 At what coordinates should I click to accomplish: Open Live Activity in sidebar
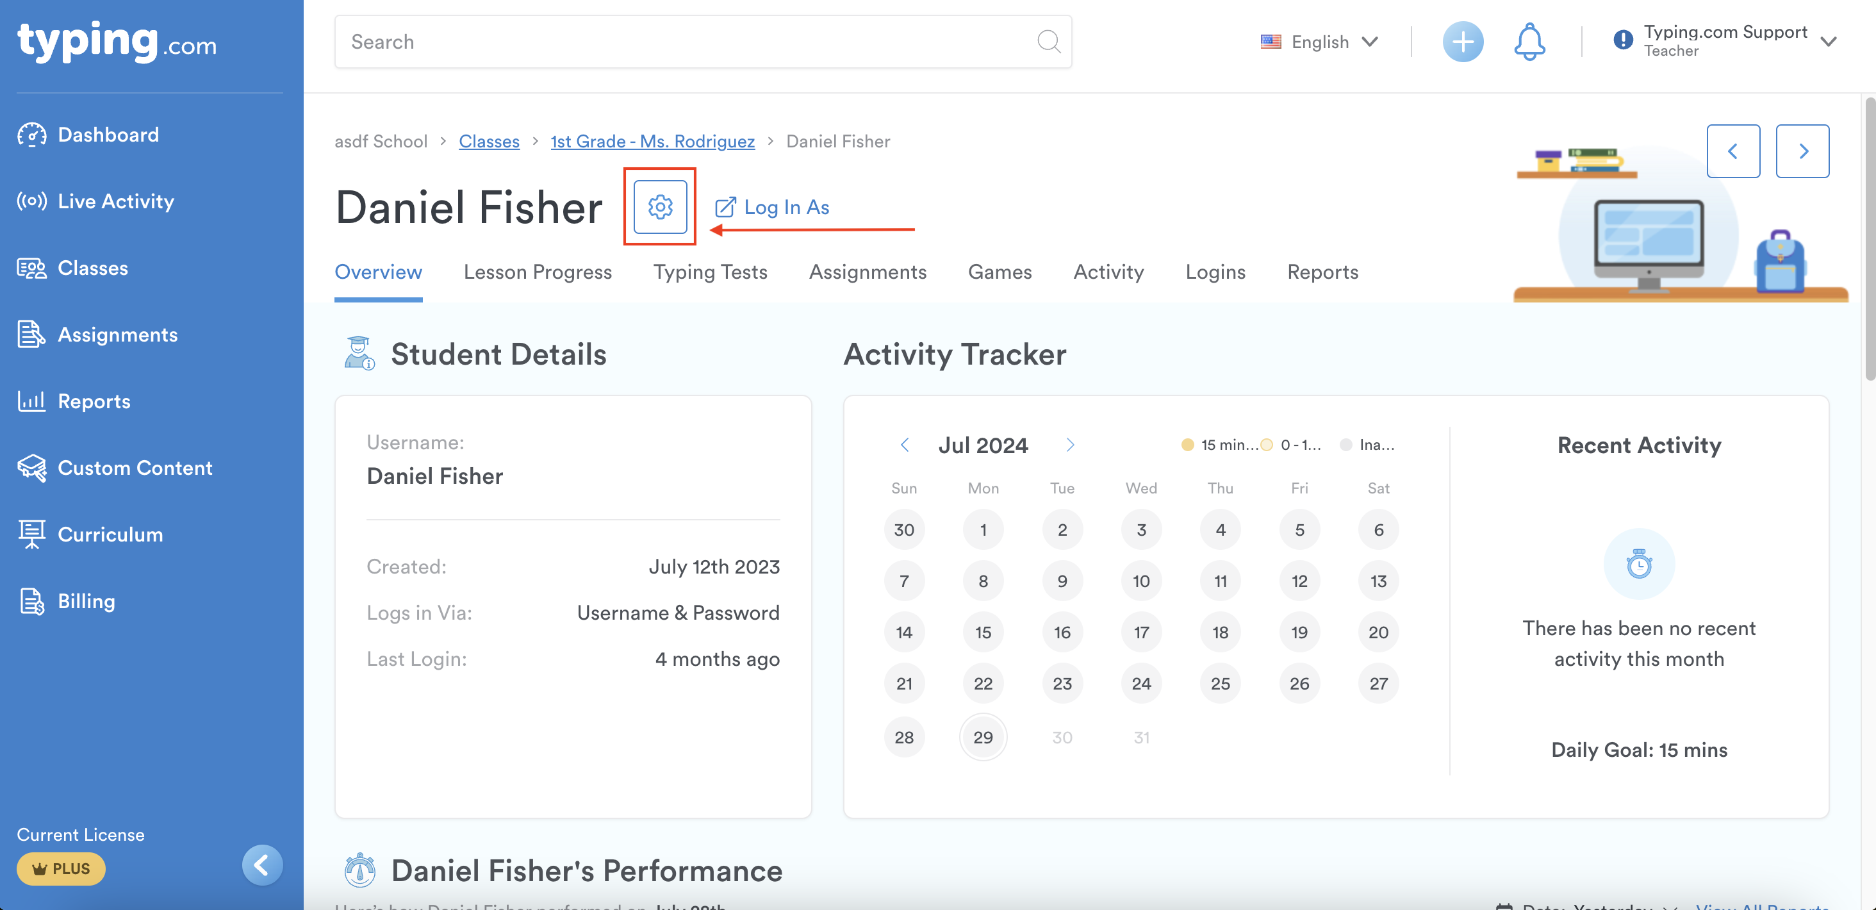pyautogui.click(x=116, y=201)
